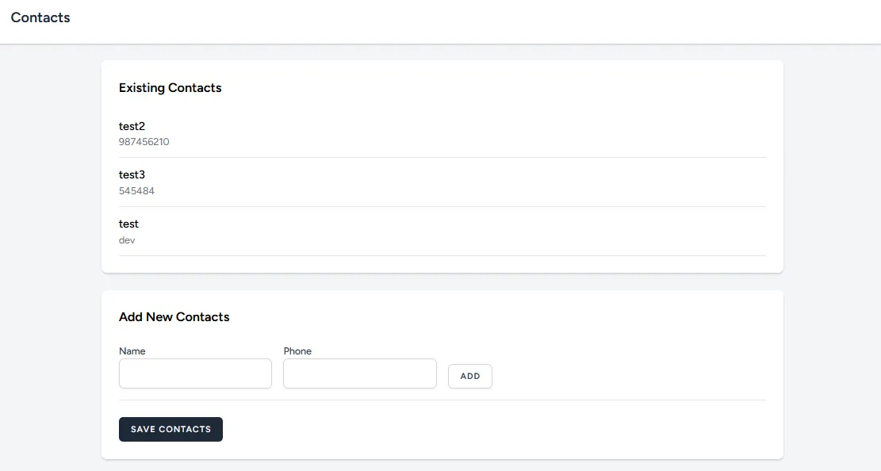Viewport: 881px width, 471px height.
Task: Click the phone entry labeled dev
Action: 127,240
